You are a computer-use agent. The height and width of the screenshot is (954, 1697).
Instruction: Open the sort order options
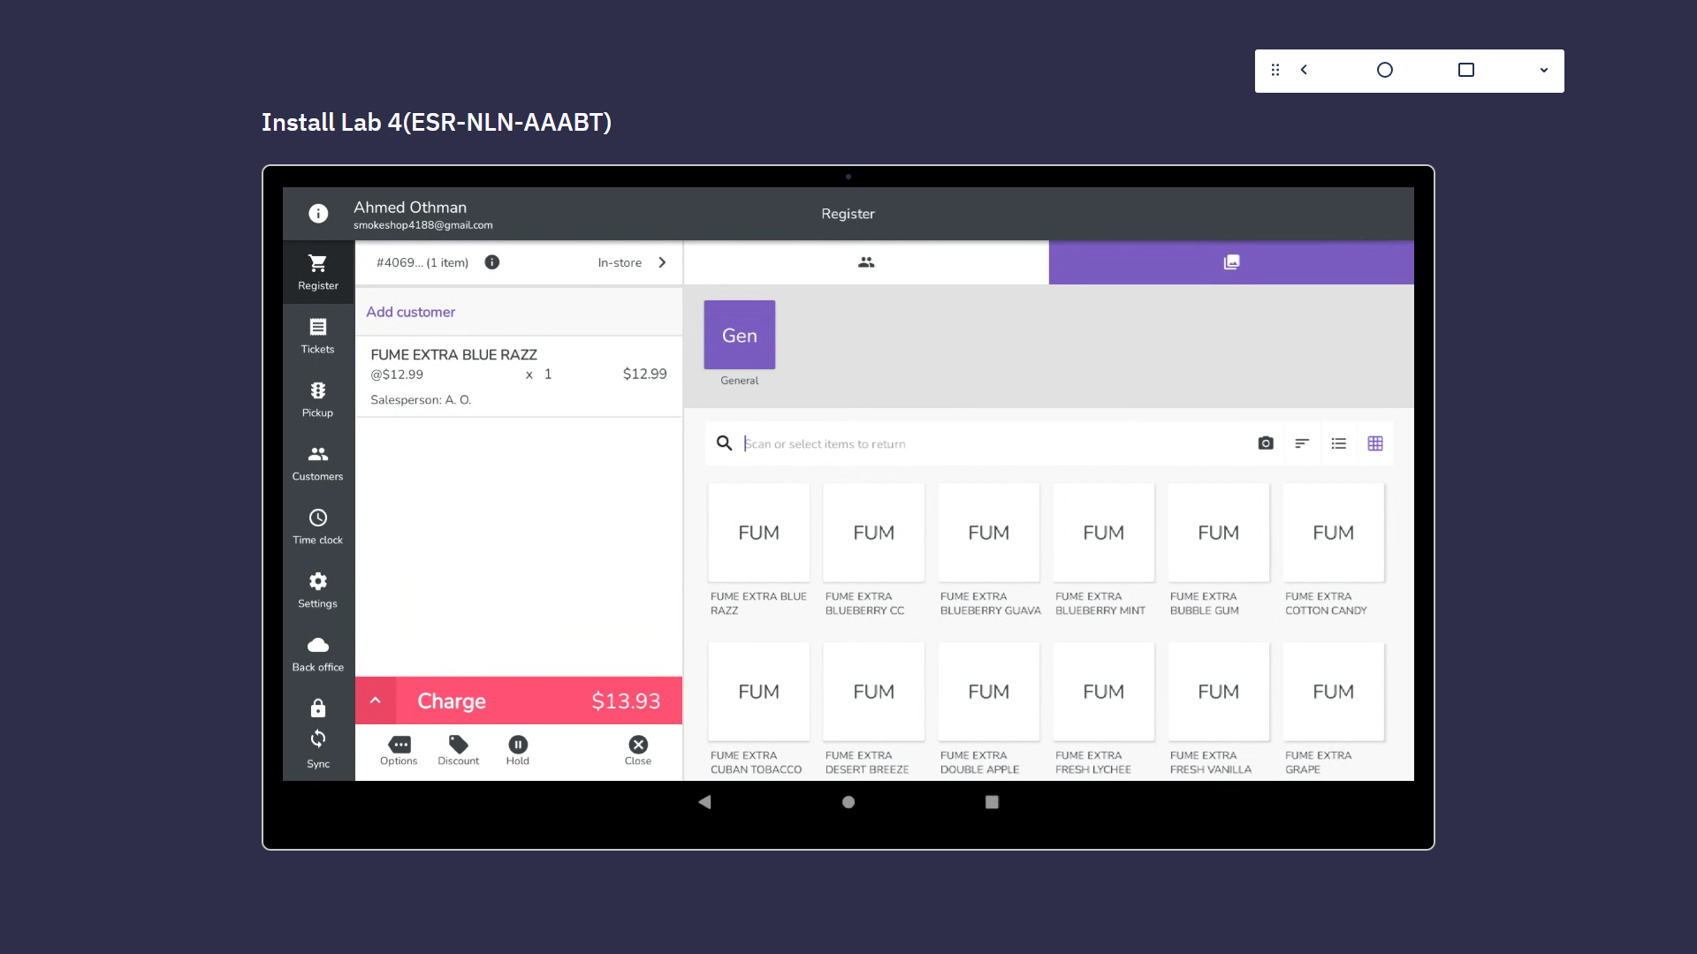tap(1302, 443)
